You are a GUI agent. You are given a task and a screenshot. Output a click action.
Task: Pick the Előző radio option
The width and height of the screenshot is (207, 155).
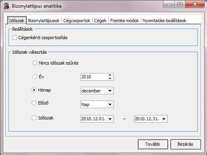tap(34, 103)
